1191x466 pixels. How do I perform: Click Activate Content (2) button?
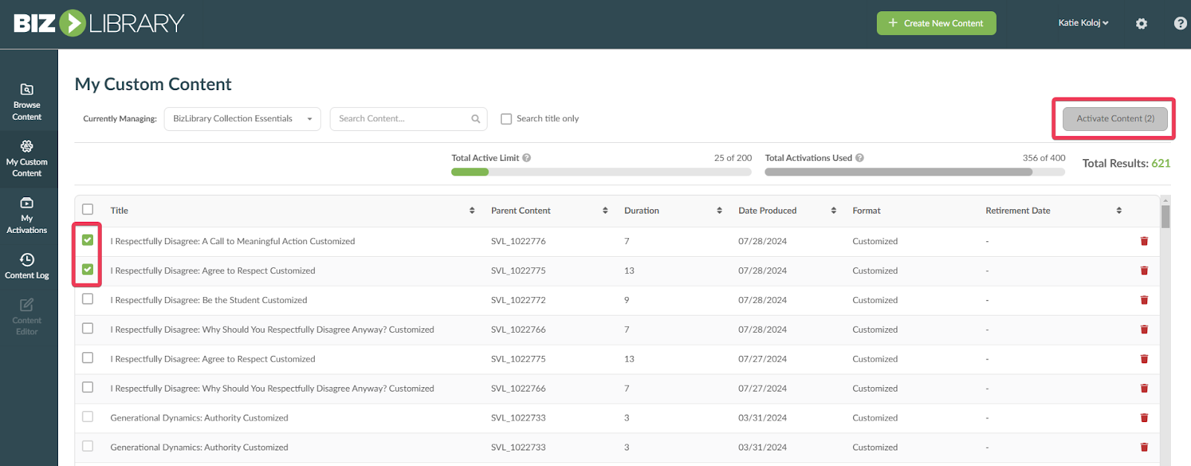[1114, 119]
